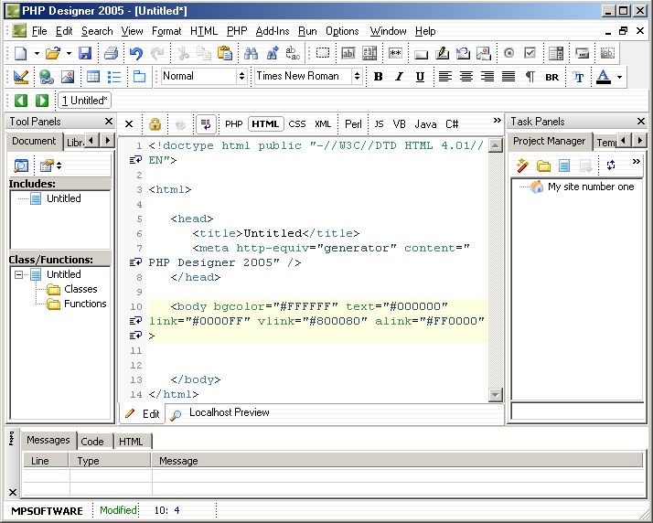This screenshot has height=523, width=653.
Task: Click the Type column header
Action: [x=110, y=461]
